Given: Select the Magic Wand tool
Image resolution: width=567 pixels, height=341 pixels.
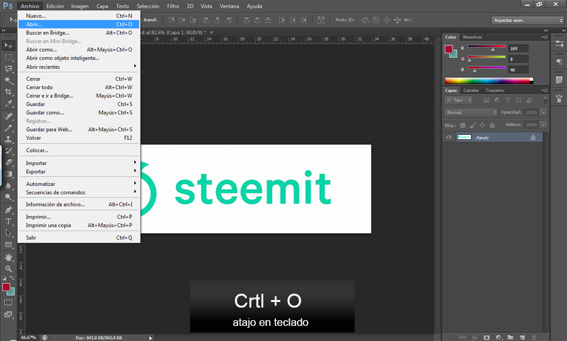Looking at the screenshot, I should [8, 80].
